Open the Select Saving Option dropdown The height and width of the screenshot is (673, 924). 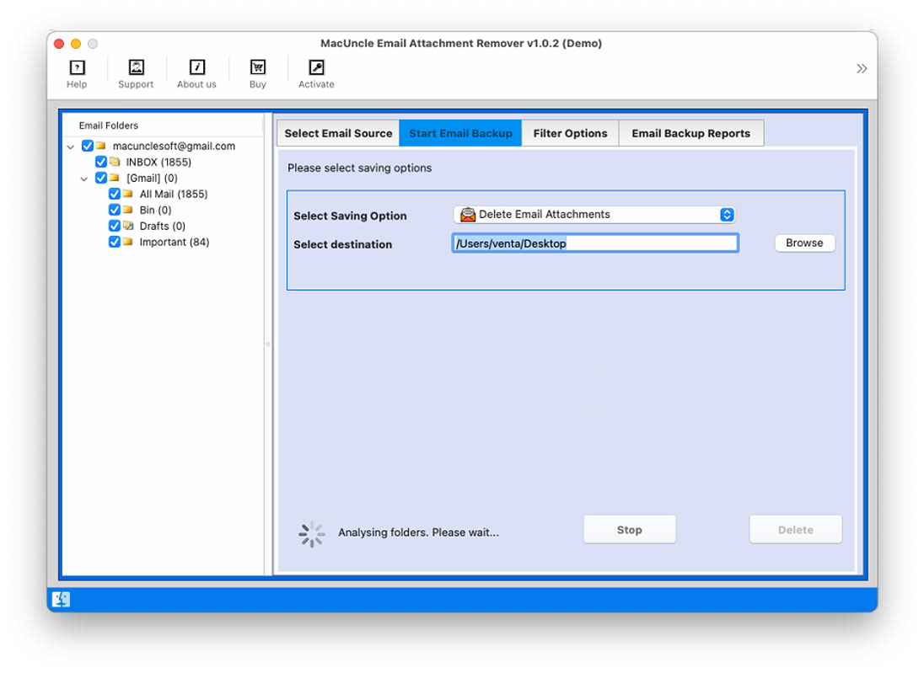(x=726, y=214)
